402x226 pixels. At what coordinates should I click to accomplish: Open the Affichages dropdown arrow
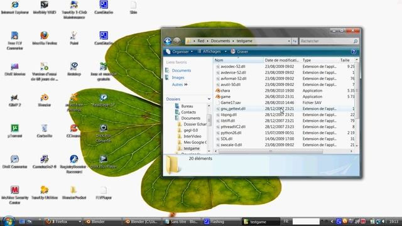225,51
